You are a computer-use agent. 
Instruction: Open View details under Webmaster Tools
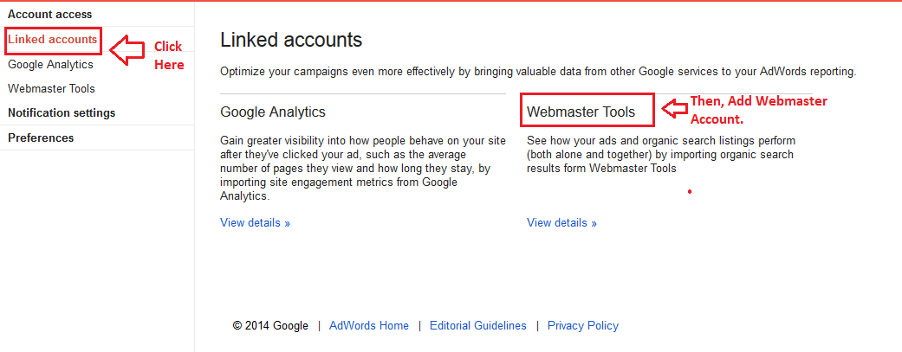[561, 222]
